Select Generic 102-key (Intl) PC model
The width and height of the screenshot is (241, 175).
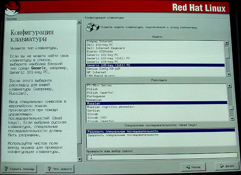pos(155,58)
